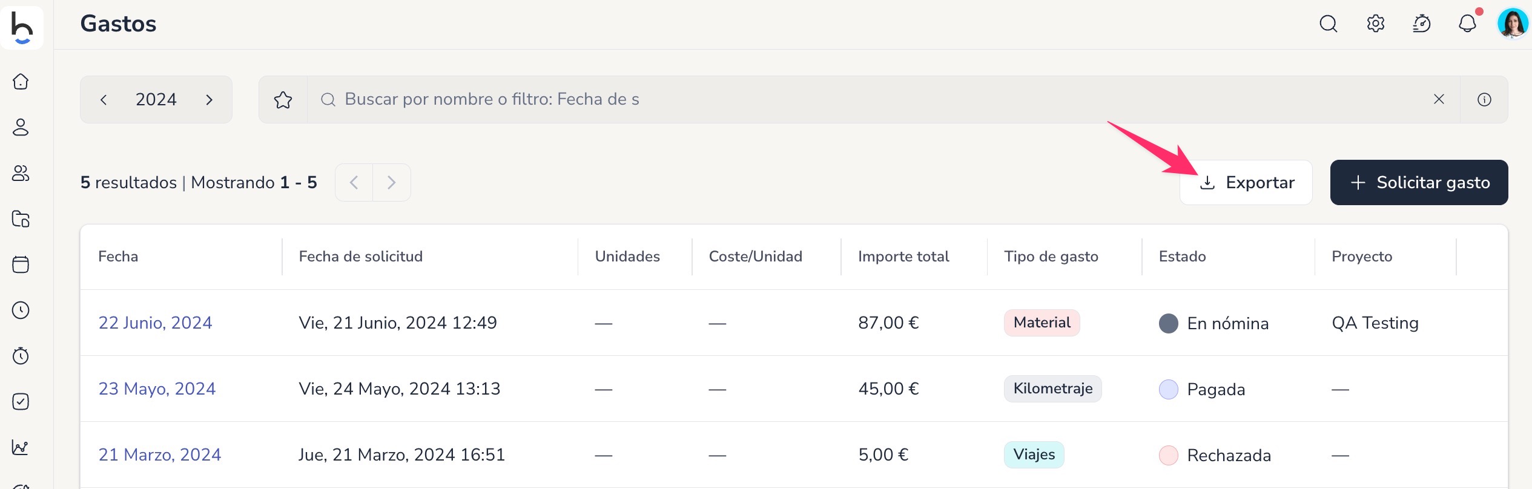Go to previous year before 2024

tap(104, 99)
